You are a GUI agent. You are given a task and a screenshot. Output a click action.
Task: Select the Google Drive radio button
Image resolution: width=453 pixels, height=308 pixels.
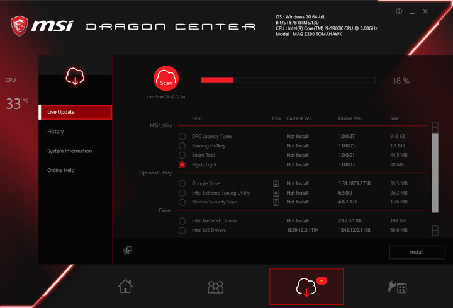[182, 183]
